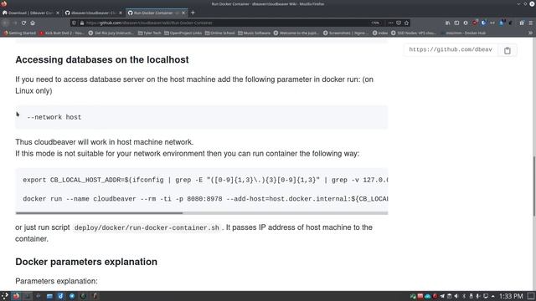Open the Music Software bookmarks folder
536x301 pixels.
(x=254, y=33)
